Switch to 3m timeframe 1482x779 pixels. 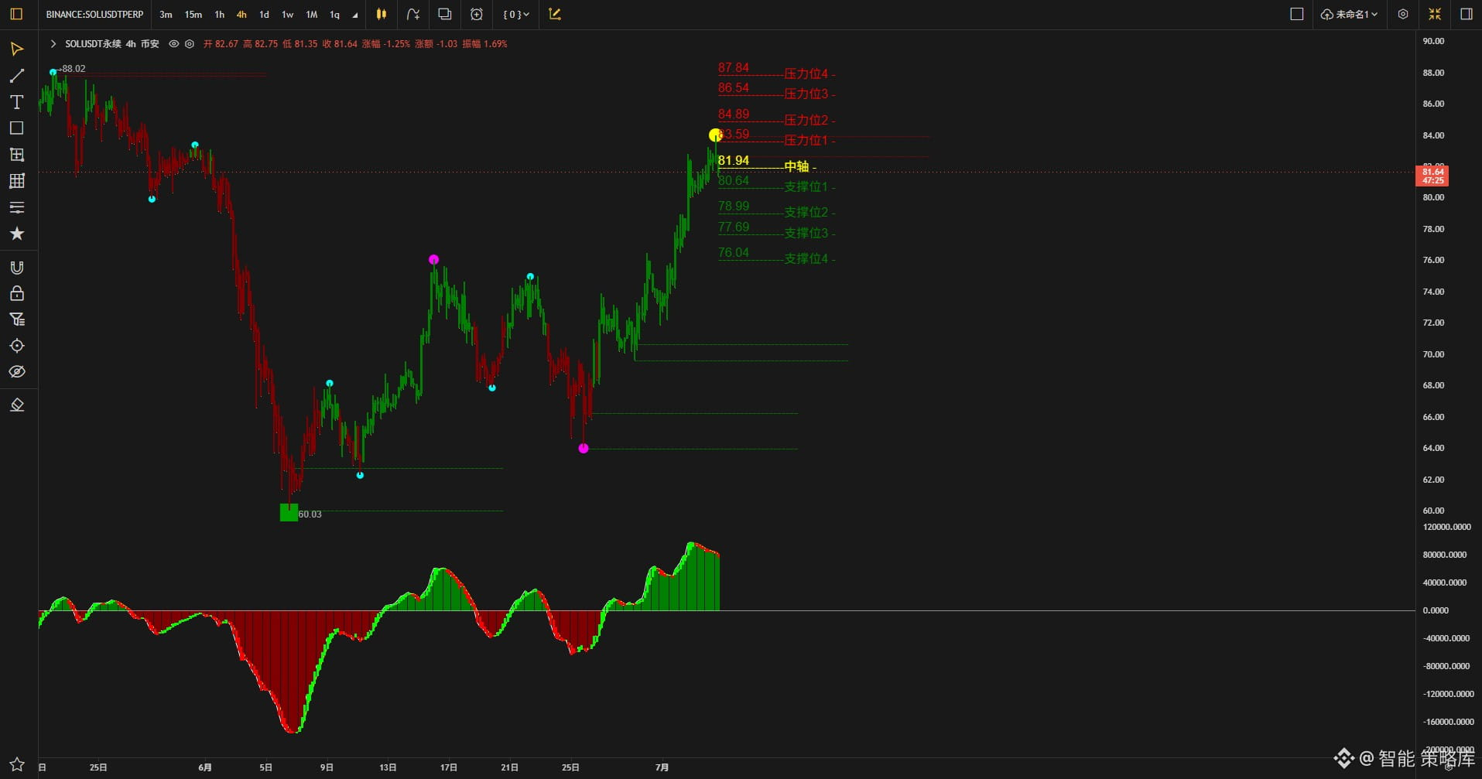(x=166, y=15)
